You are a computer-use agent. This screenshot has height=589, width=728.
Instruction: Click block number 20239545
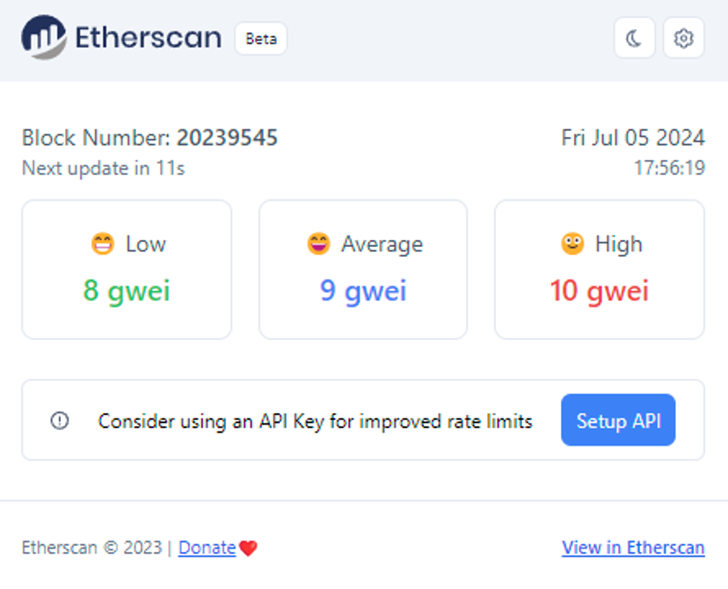click(227, 138)
